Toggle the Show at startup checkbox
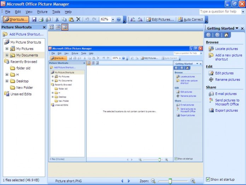Viewport: 246px width, 185px height. click(208, 179)
